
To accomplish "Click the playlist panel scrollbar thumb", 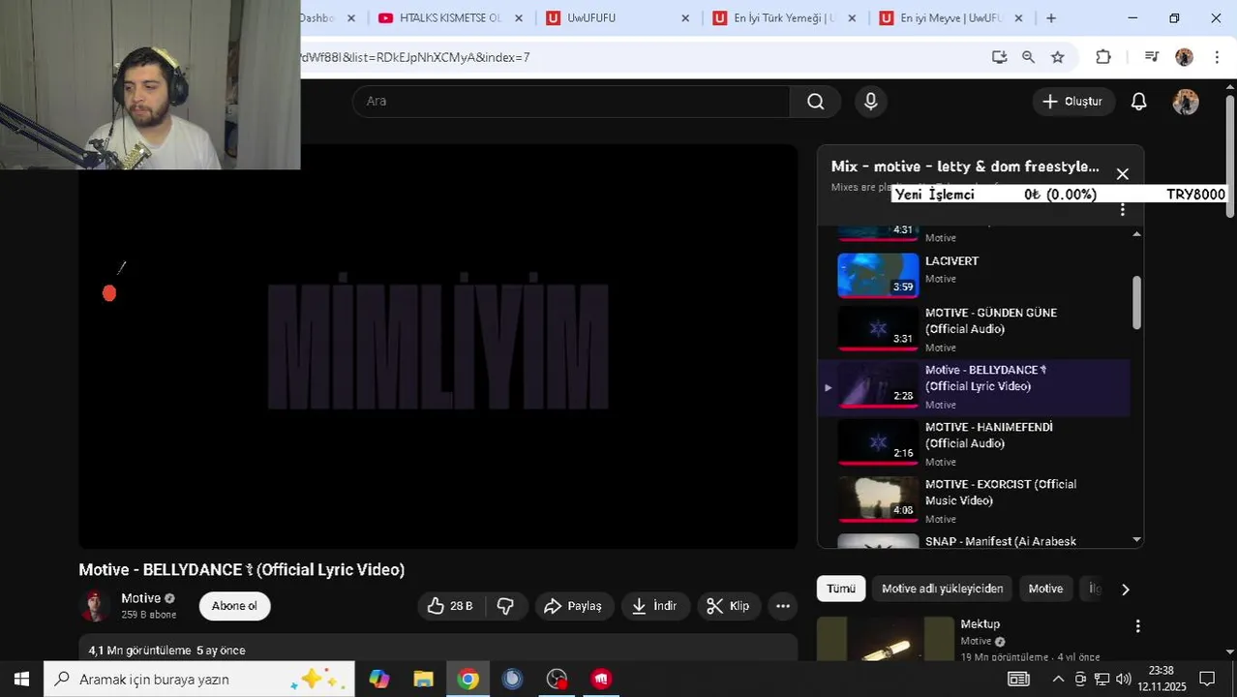I will click(x=1136, y=302).
